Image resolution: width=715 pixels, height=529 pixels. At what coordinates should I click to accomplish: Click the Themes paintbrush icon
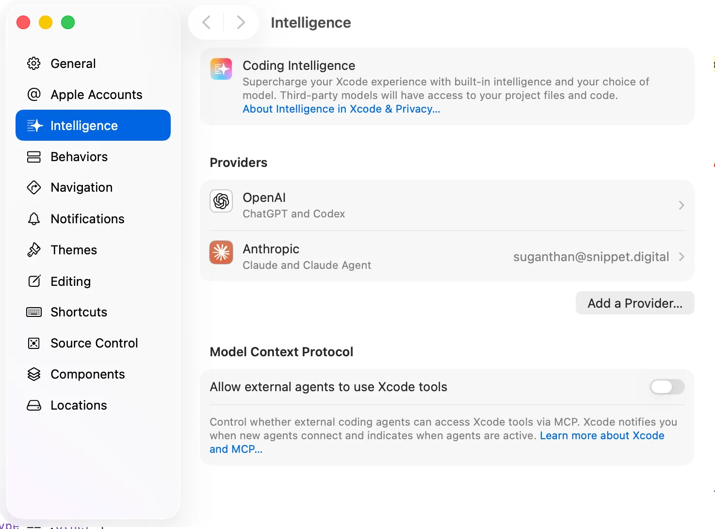pos(34,250)
